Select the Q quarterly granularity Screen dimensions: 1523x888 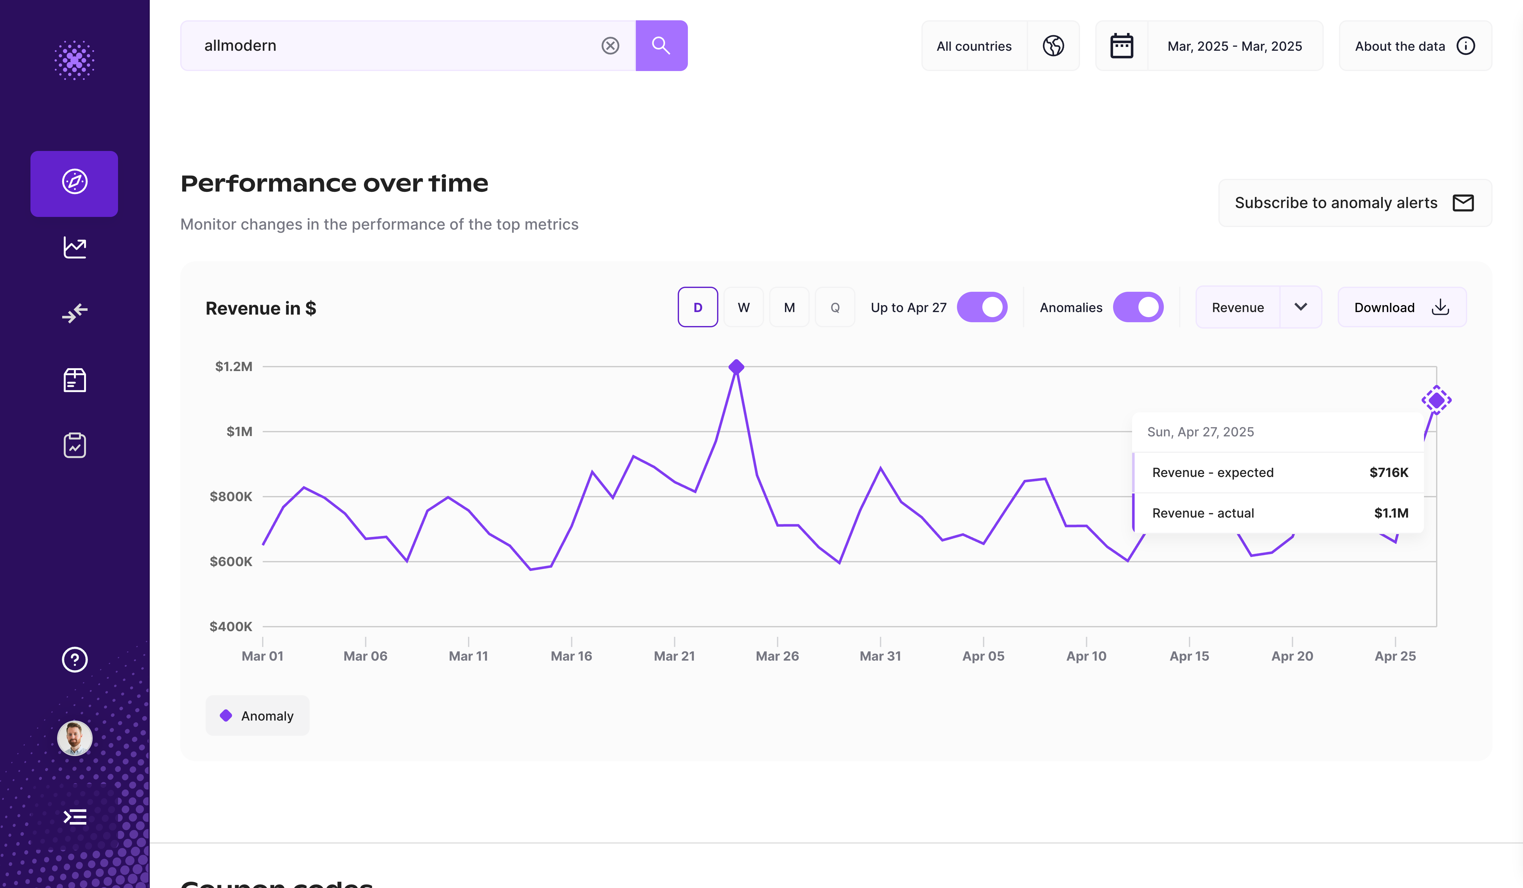coord(835,308)
